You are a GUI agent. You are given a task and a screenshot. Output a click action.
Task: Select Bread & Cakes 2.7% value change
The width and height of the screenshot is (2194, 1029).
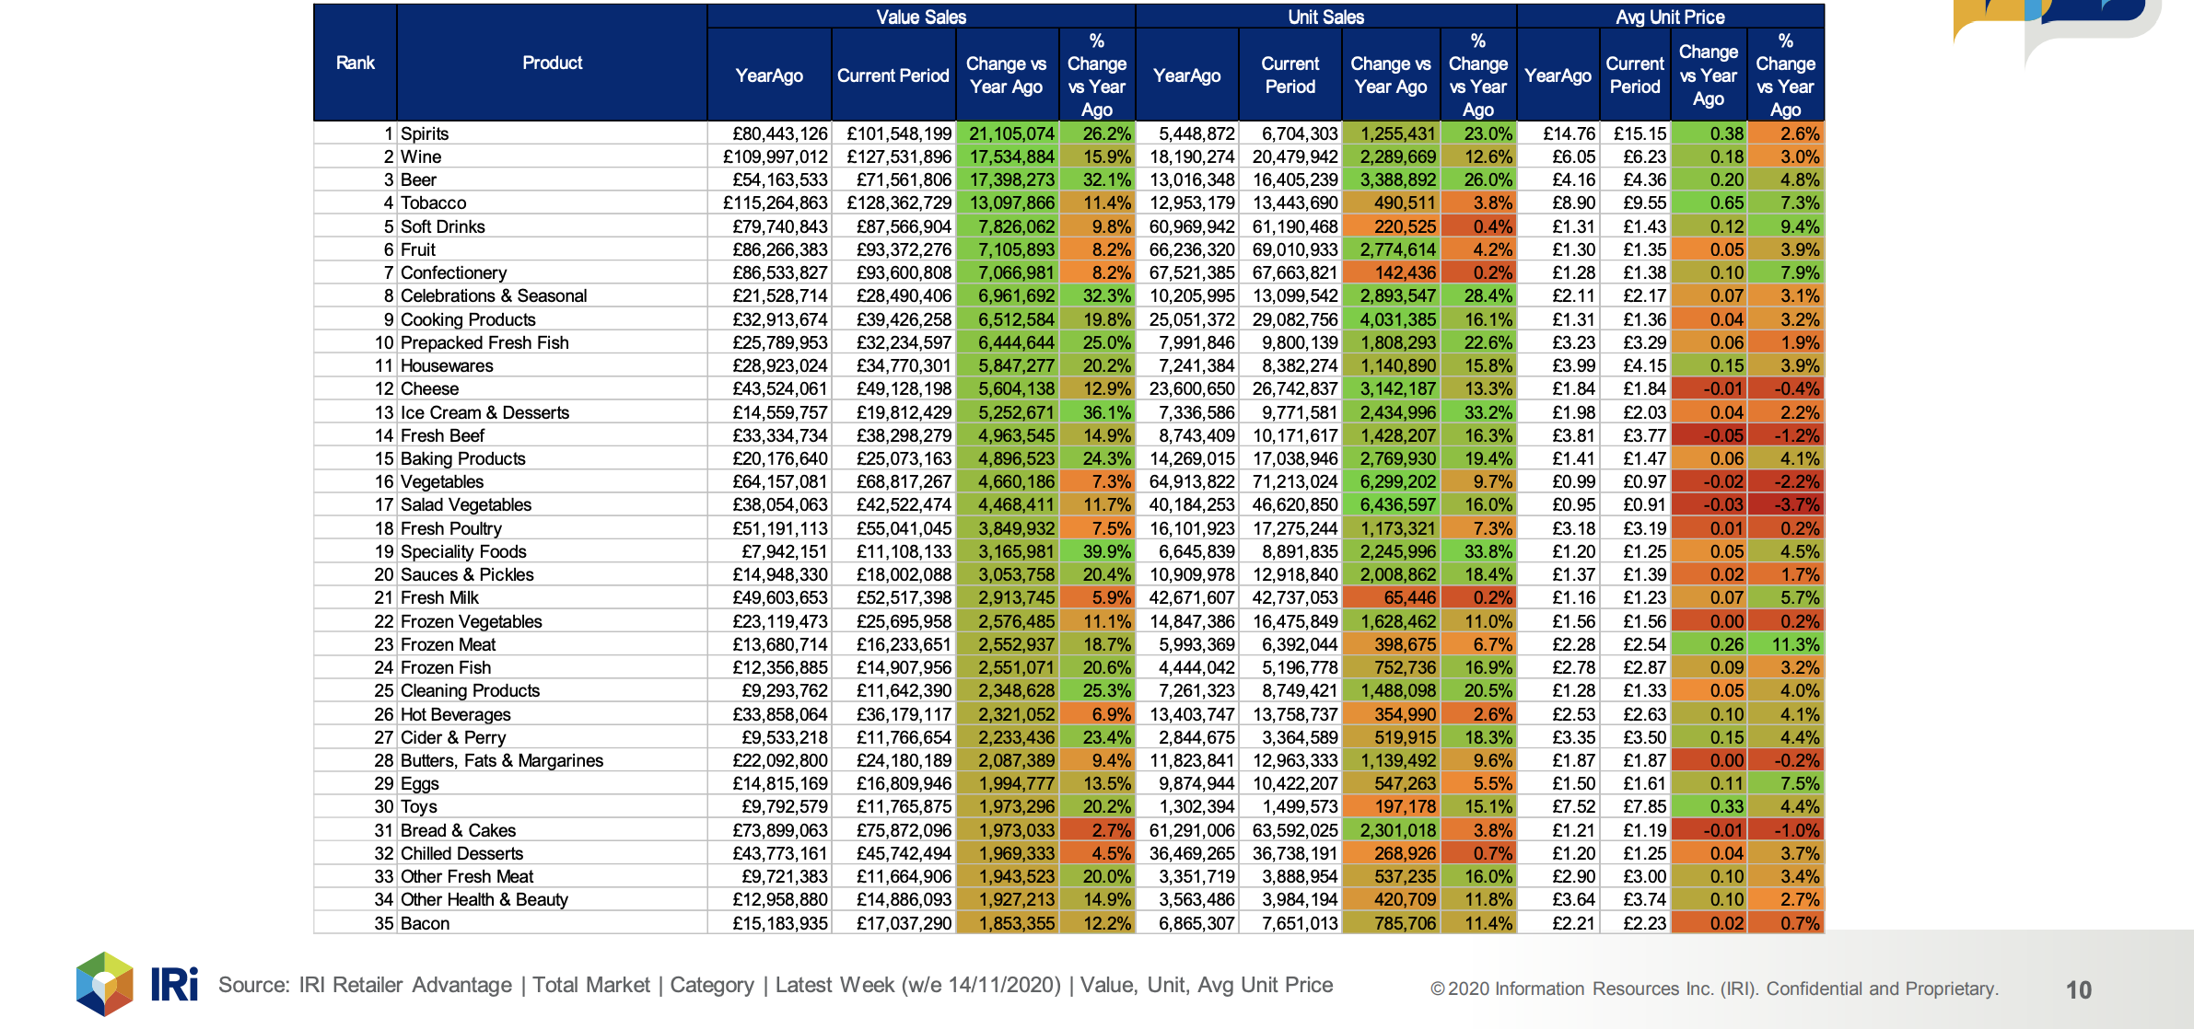coord(1097,830)
